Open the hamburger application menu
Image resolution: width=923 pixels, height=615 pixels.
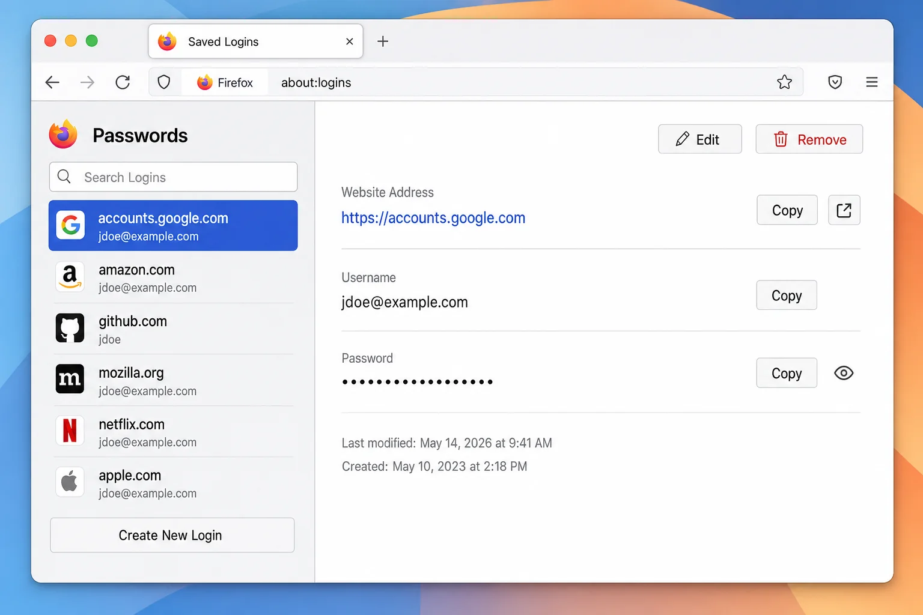click(x=872, y=82)
